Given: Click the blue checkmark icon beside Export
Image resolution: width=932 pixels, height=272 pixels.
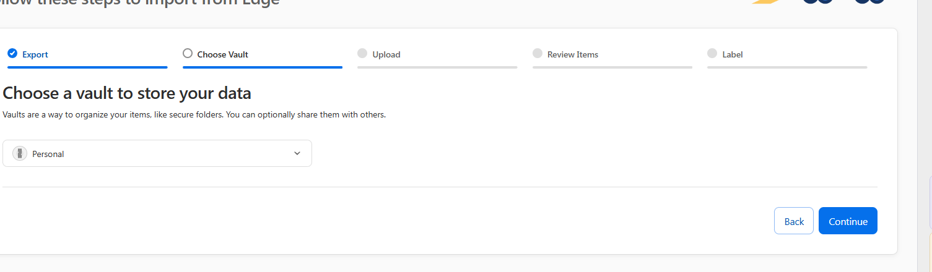Looking at the screenshot, I should click(x=12, y=54).
